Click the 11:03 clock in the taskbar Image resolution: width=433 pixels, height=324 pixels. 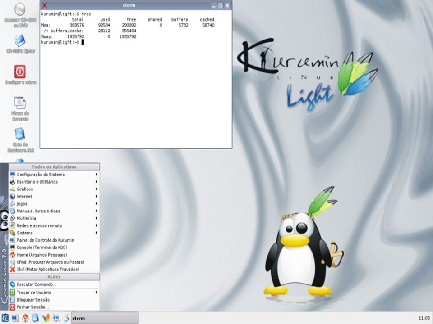[424, 318]
